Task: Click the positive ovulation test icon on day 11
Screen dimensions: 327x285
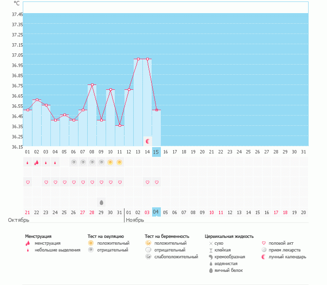Action: pyautogui.click(x=119, y=162)
